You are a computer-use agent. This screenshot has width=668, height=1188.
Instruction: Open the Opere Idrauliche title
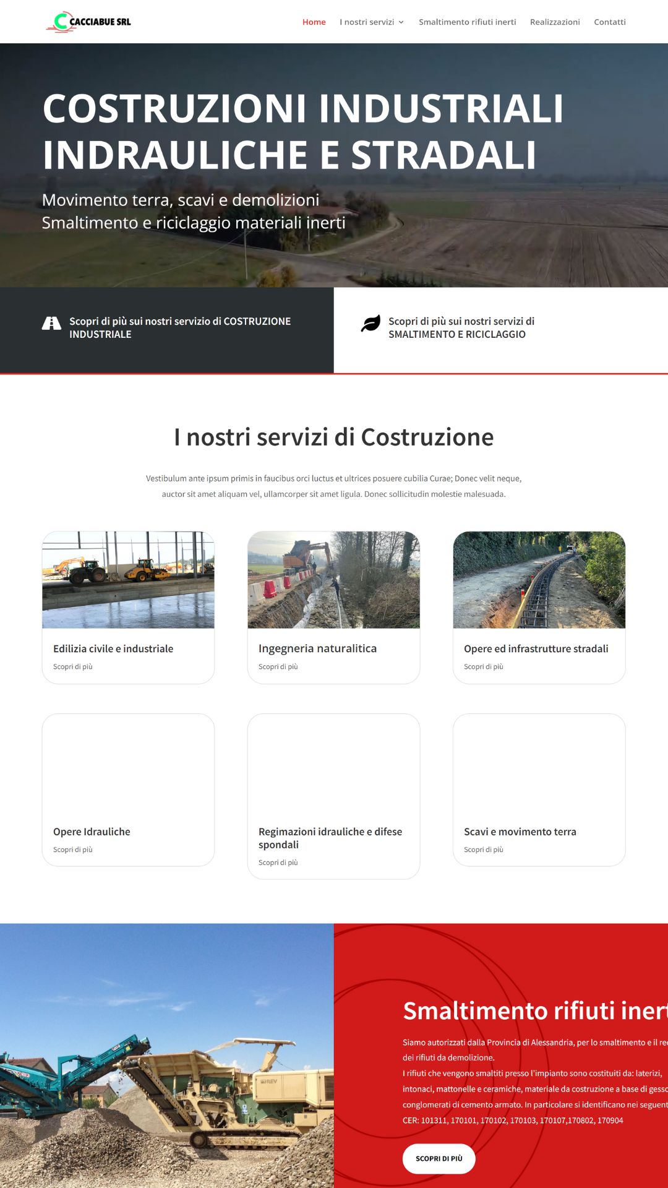tap(92, 832)
